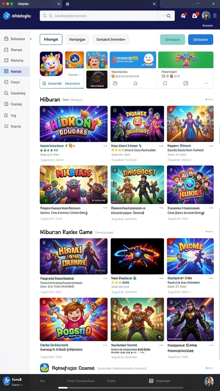Click the first notification icon with red badge
Image resolution: width=220 pixels, height=391 pixels.
183,15
